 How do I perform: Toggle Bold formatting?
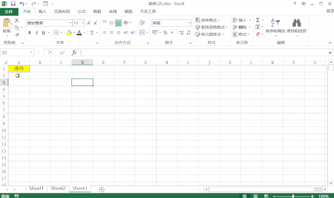click(x=30, y=33)
